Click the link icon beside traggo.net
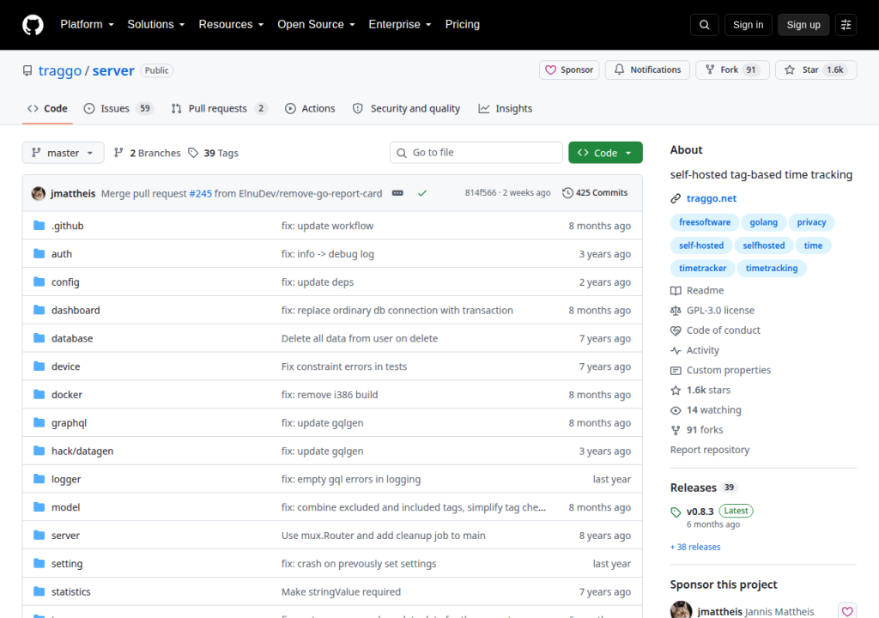 coord(676,198)
